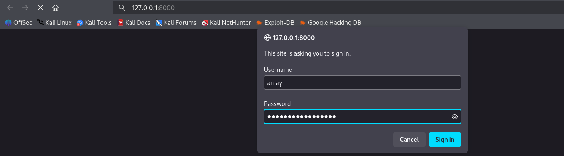564x156 pixels.
Task: Click the browser forward arrow
Action: point(25,8)
